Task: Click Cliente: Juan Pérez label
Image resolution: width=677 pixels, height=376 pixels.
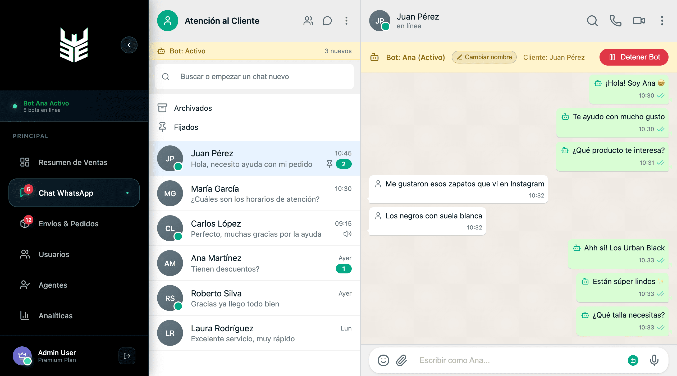Action: 554,57
